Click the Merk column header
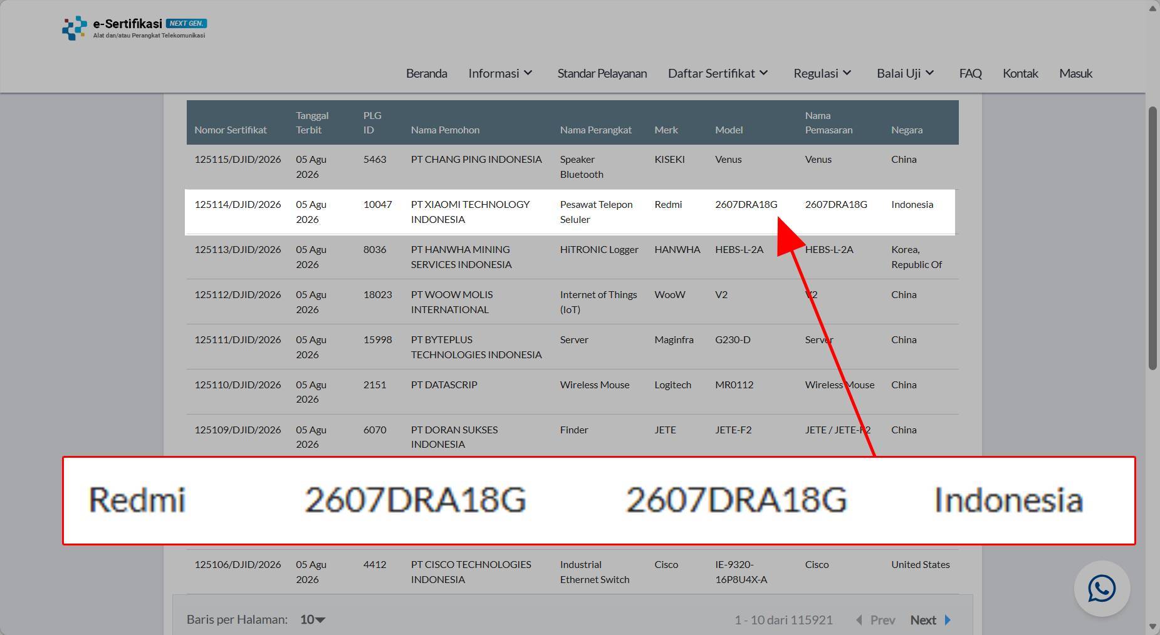Image resolution: width=1160 pixels, height=635 pixels. (x=666, y=130)
